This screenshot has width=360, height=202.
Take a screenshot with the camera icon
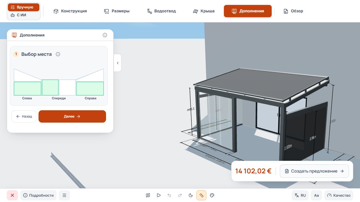pos(148,195)
